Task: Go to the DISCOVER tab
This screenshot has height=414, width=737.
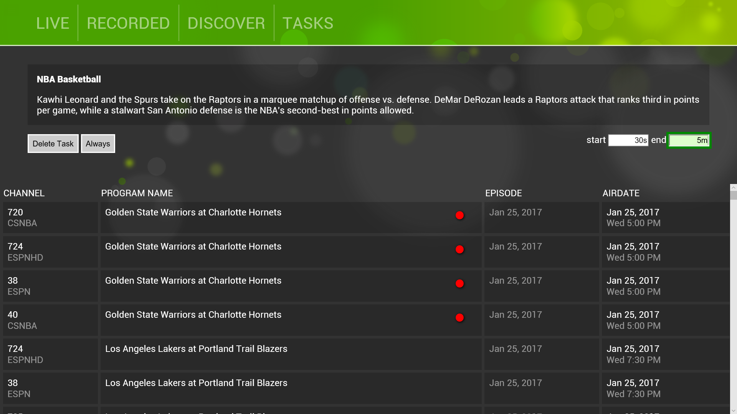Action: tap(226, 23)
